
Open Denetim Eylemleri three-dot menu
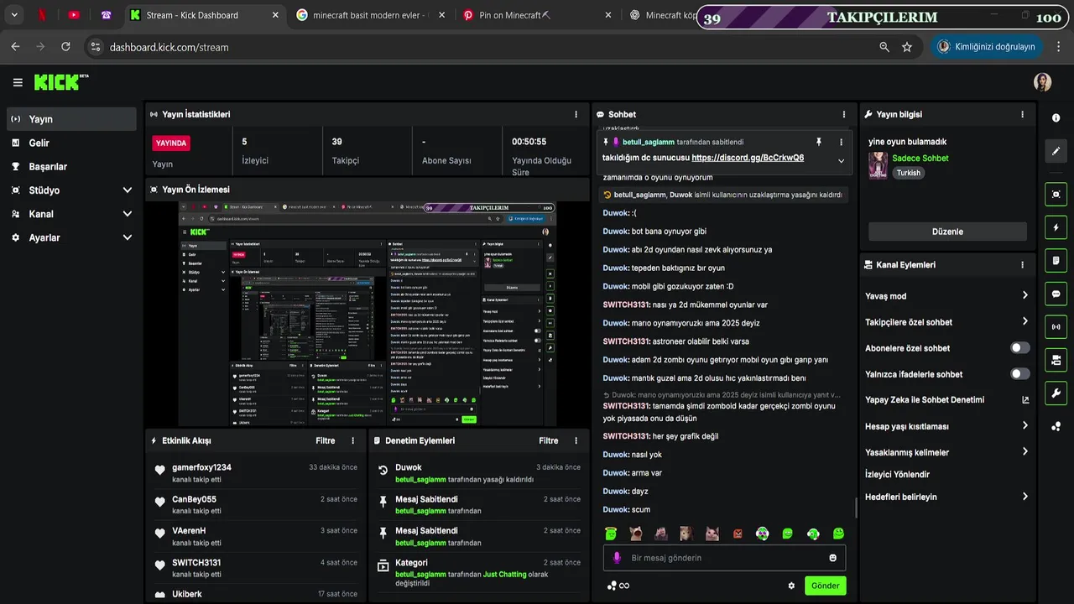576,440
